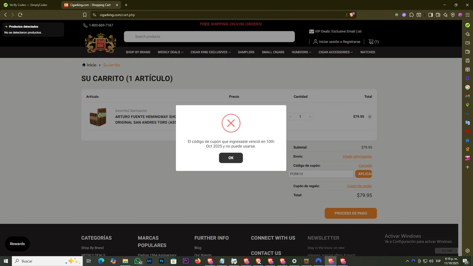
Task: Click the Cancelar coupon link
Action: tap(365, 166)
